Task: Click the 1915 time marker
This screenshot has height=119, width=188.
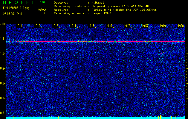Action: point(91,26)
